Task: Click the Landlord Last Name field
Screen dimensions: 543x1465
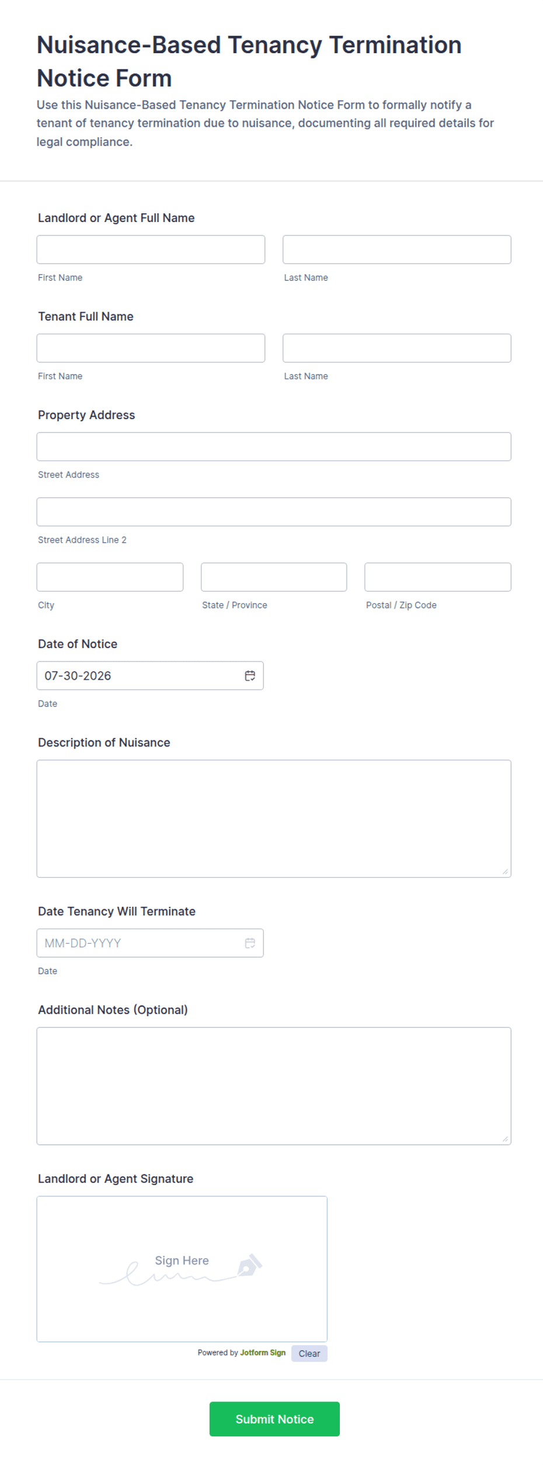Action: [x=397, y=250]
